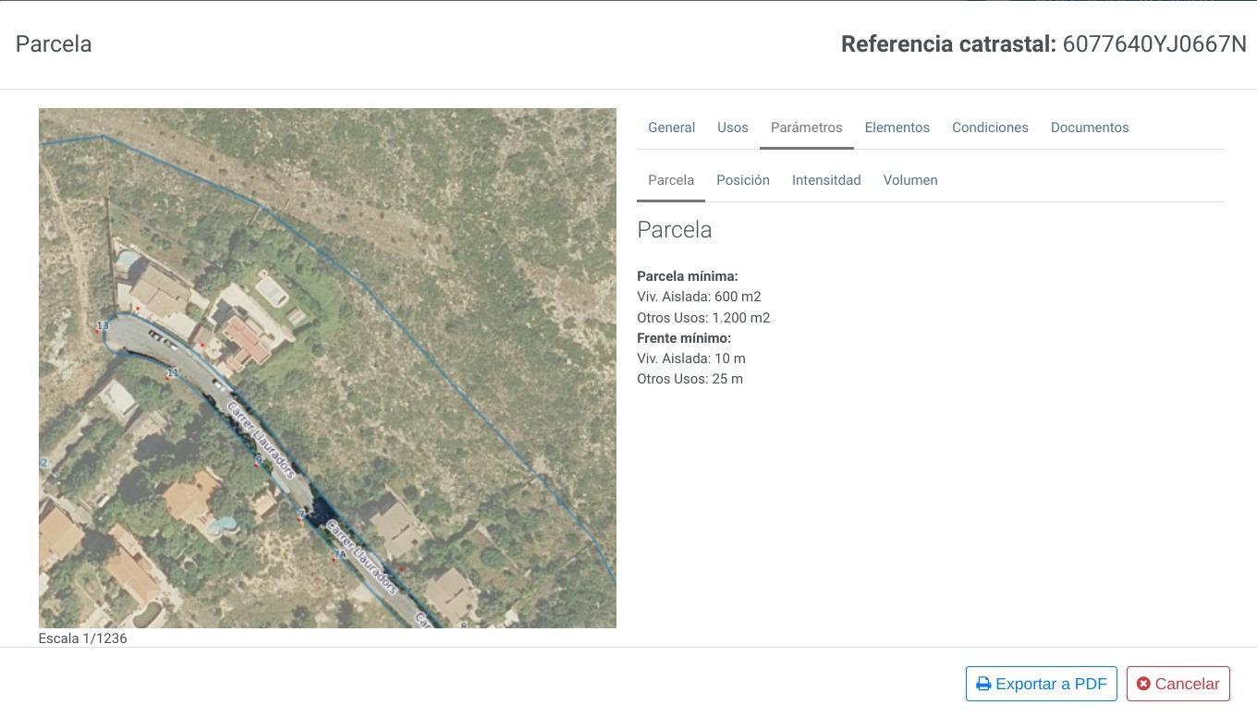Select house number 11 marker on map
This screenshot has width=1257, height=717.
(173, 373)
